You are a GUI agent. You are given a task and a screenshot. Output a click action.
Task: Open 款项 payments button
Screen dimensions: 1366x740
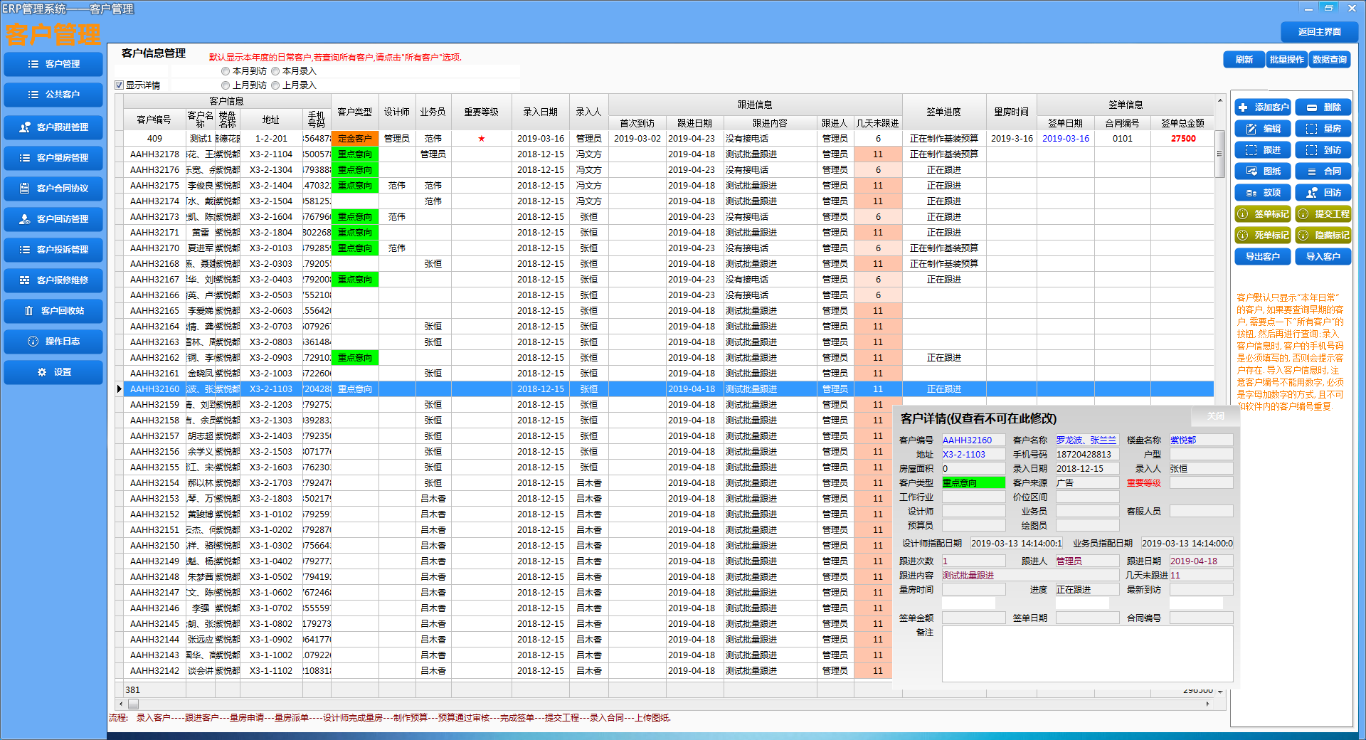click(x=1263, y=193)
